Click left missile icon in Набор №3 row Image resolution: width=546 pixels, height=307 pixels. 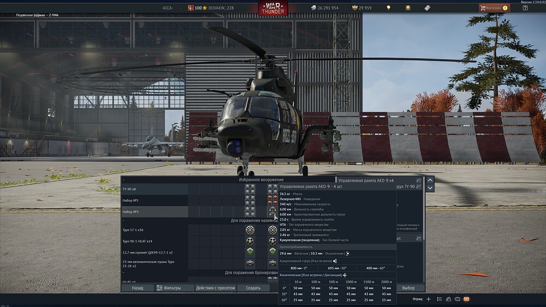(250, 211)
